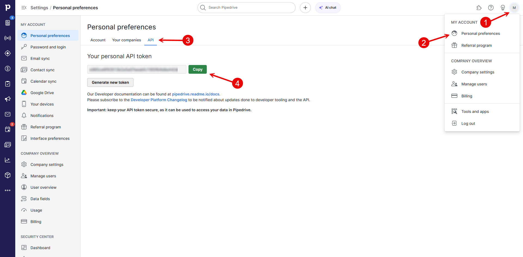Image resolution: width=523 pixels, height=257 pixels.
Task: Open Contact sync settings
Action: click(x=48, y=70)
